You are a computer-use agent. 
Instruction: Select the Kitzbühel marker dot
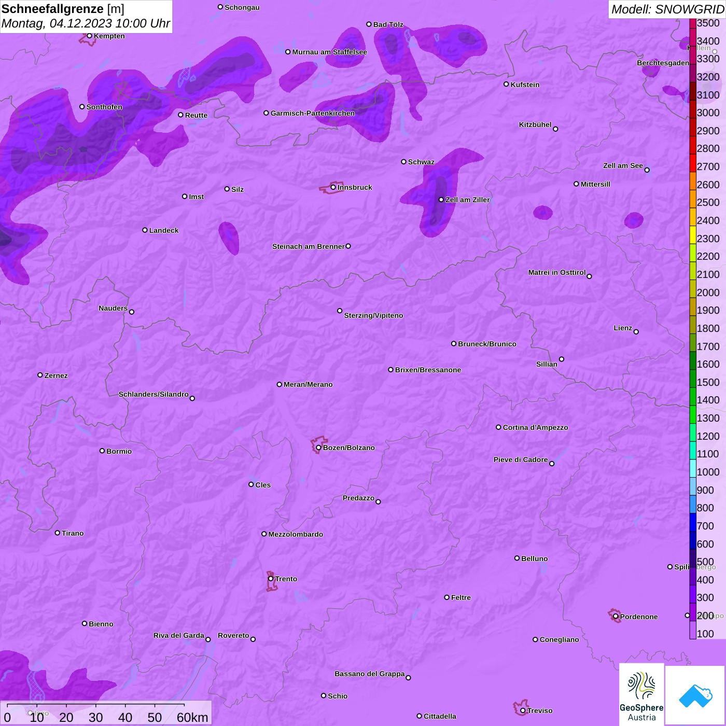point(555,129)
